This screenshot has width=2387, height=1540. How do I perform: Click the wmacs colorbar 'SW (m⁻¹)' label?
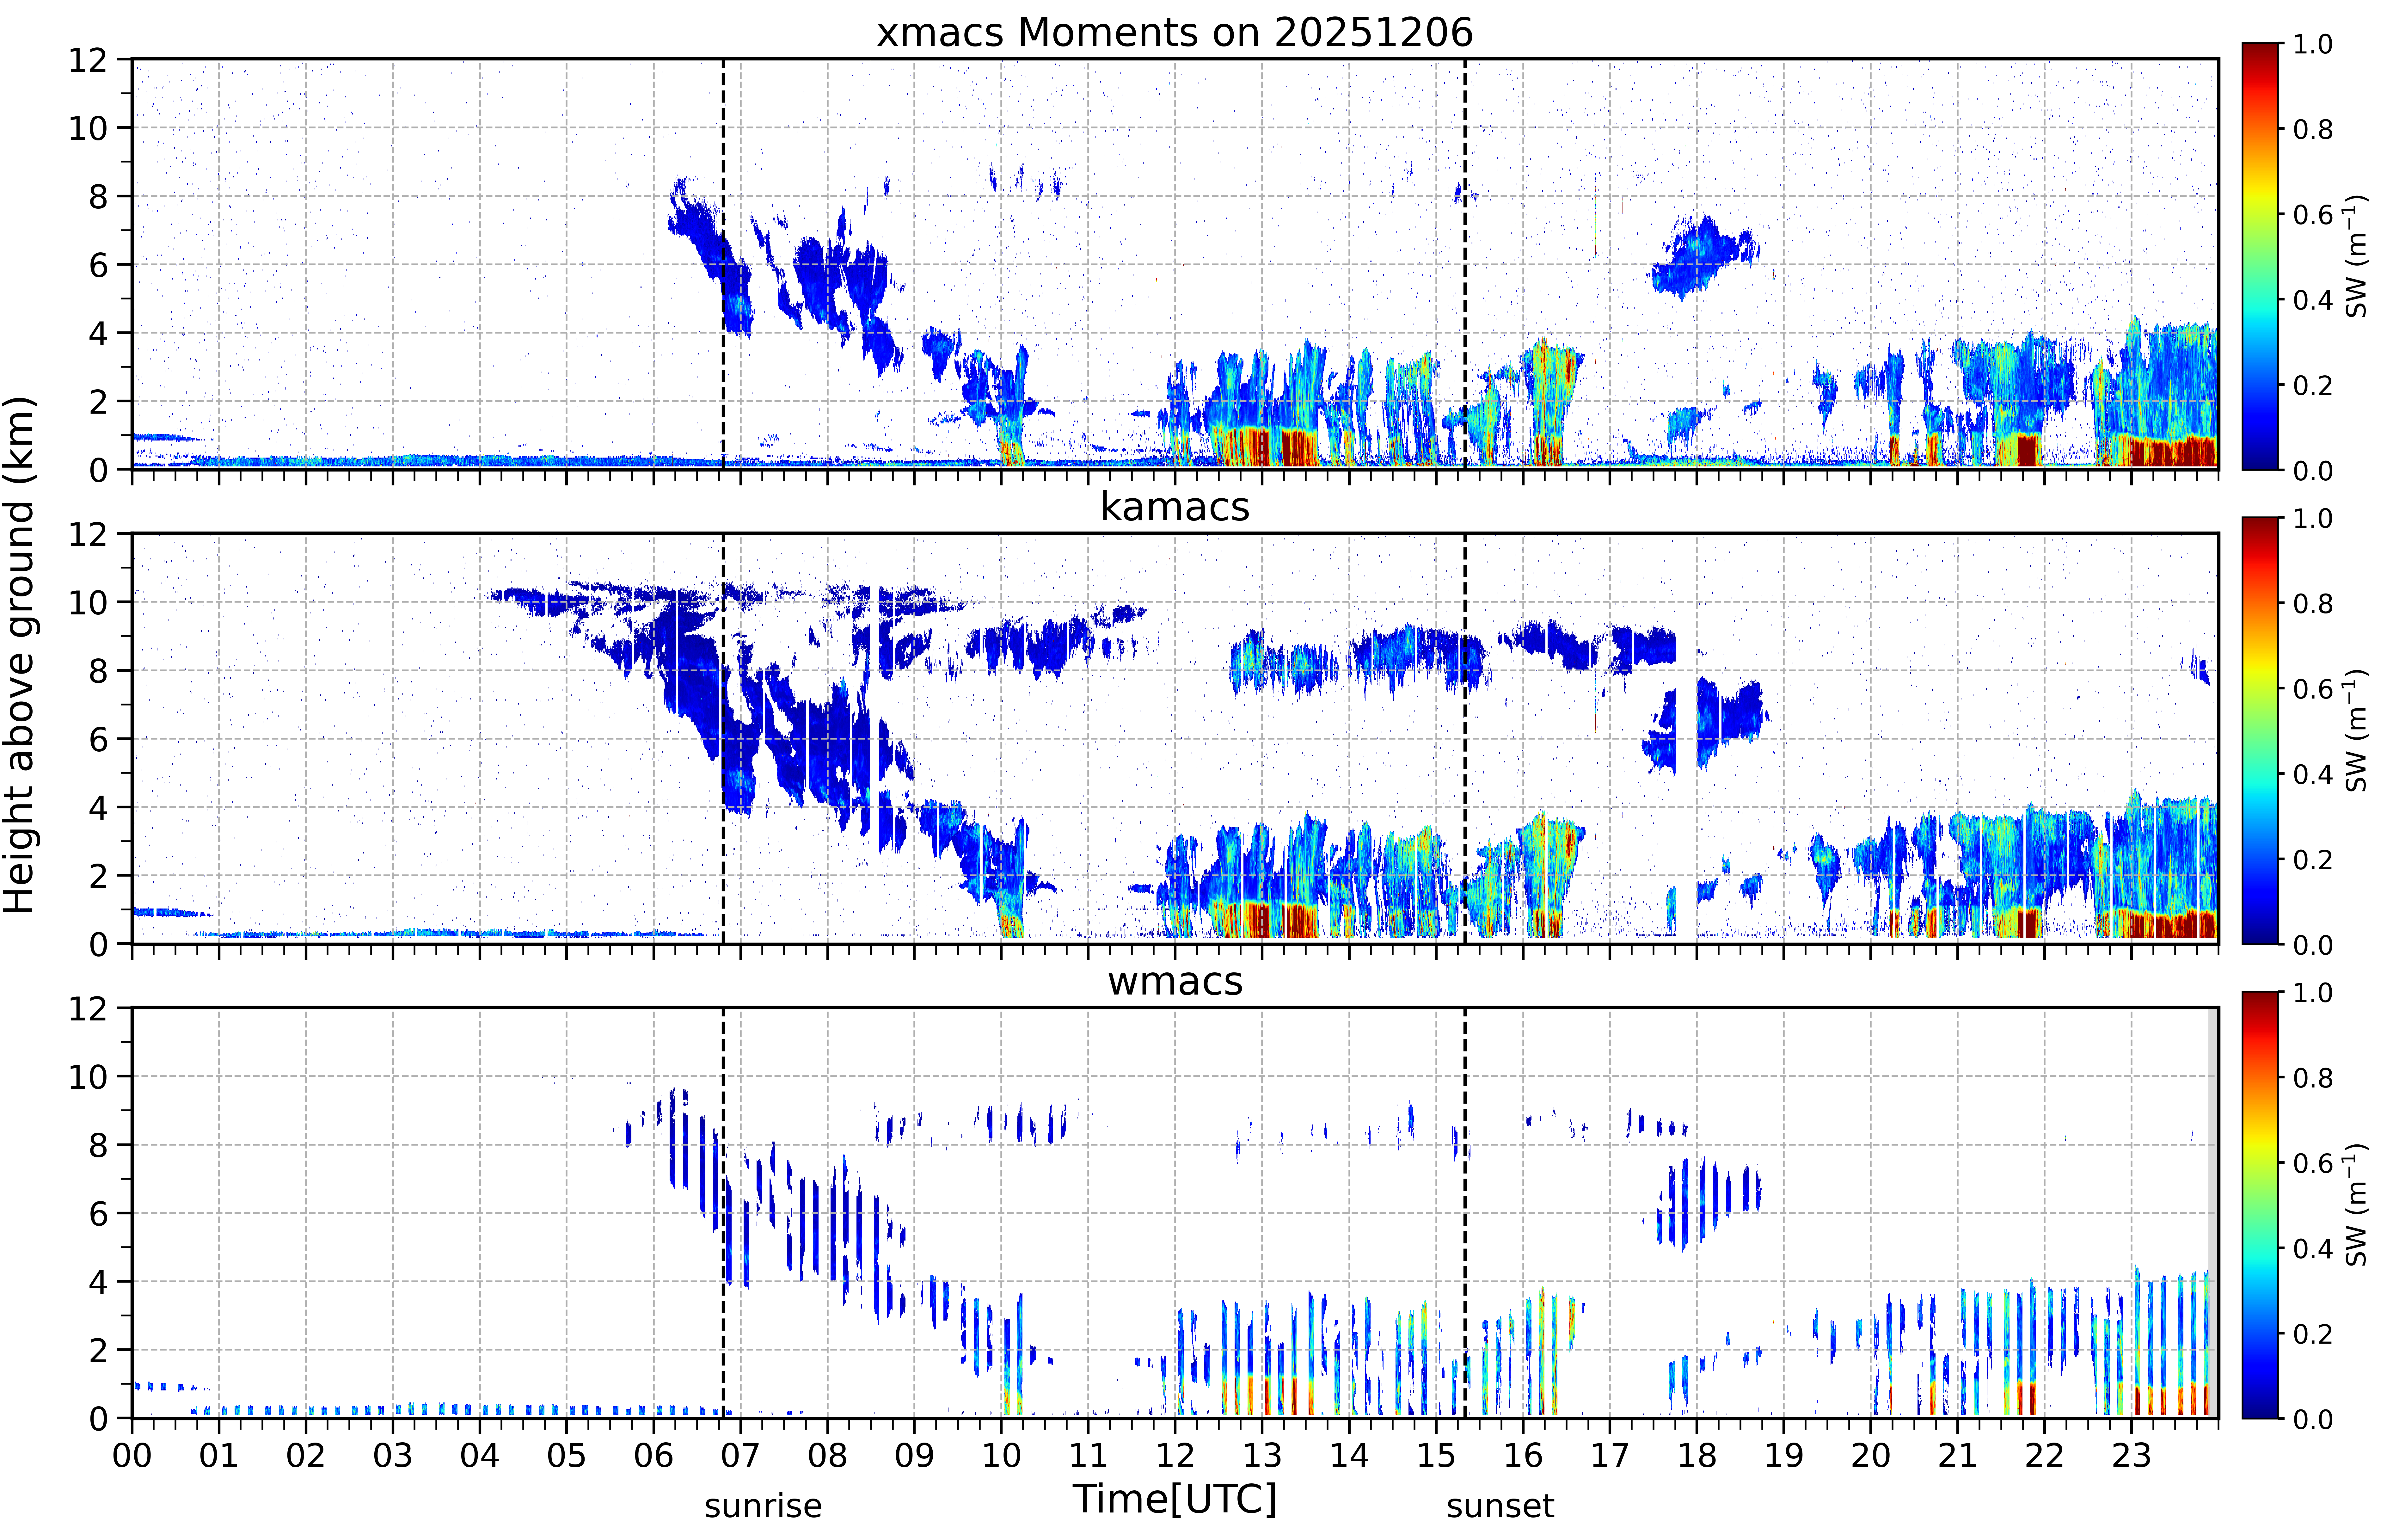[x=2357, y=1205]
